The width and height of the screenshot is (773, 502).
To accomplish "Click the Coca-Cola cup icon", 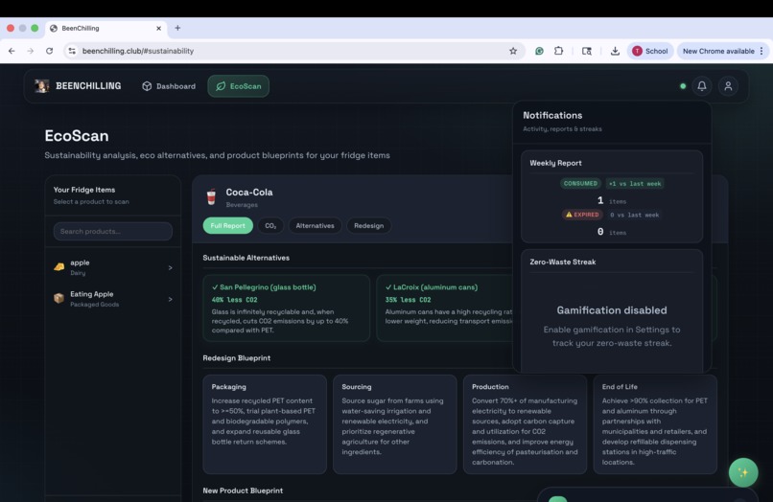I will 211,197.
